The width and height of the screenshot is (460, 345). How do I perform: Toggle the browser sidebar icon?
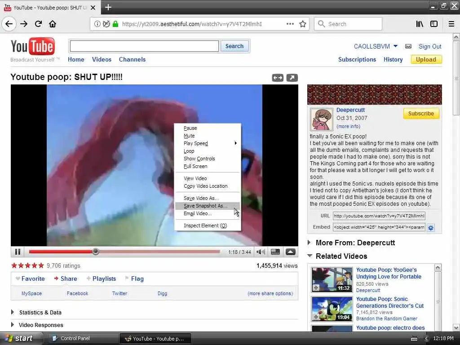coord(434,24)
